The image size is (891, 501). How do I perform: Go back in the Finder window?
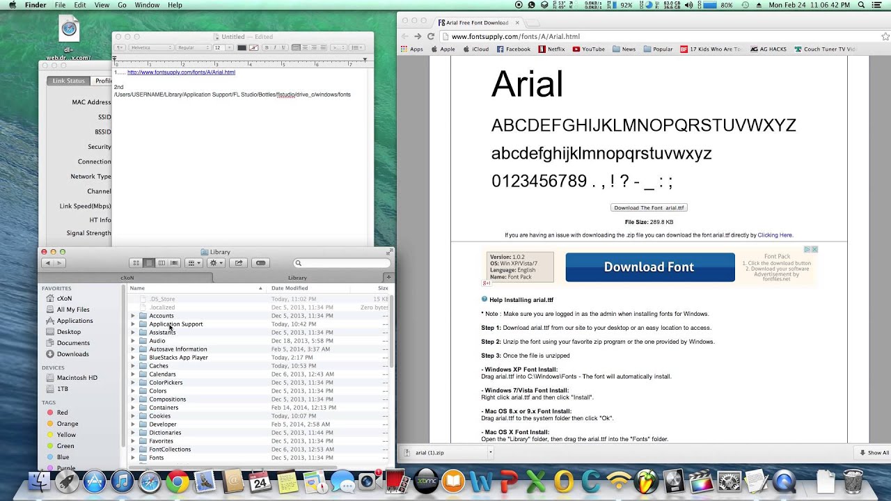pos(47,263)
